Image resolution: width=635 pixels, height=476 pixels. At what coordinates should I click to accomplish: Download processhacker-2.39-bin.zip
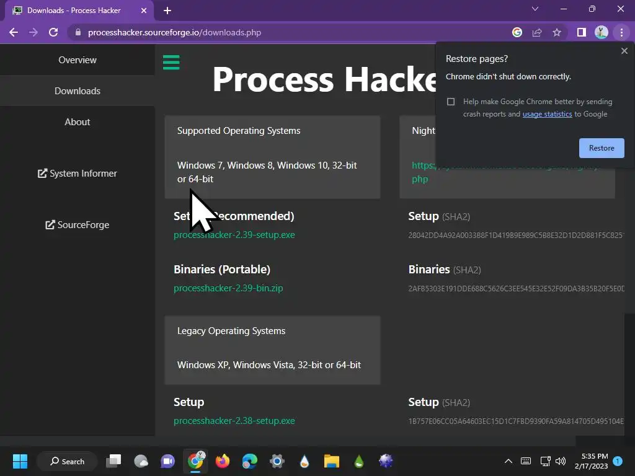(x=228, y=288)
